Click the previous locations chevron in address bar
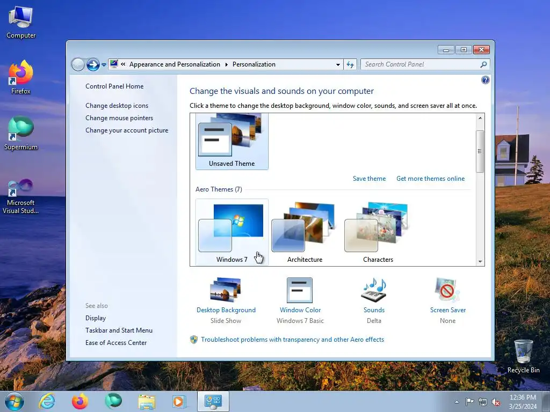Screen dimensions: 550x412 point(123,64)
